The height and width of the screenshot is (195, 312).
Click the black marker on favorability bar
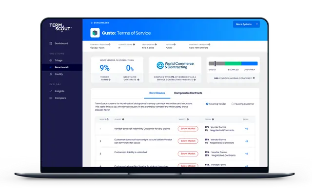(x=215, y=64)
